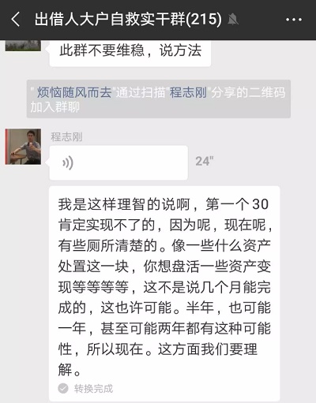Tap the 转换完成 checkmark icon
The height and width of the screenshot is (403, 316).
coord(63,389)
